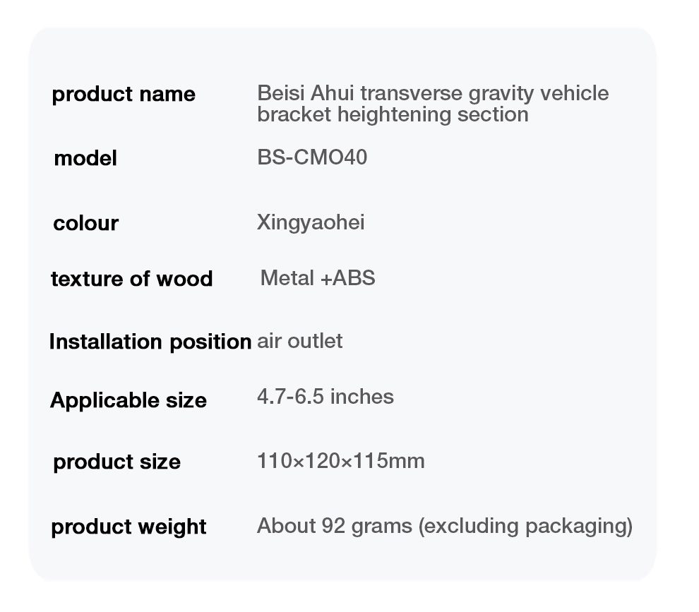Select the "(excluding packaging)" note

pyautogui.click(x=525, y=526)
